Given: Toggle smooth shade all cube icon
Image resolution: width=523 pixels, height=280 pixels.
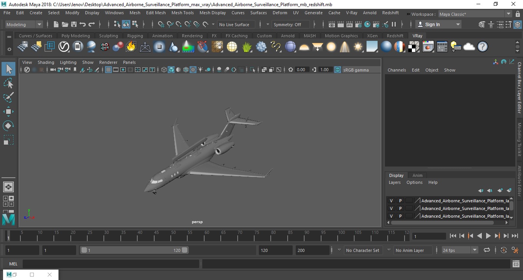Looking at the screenshot, I should pyautogui.click(x=171, y=70).
